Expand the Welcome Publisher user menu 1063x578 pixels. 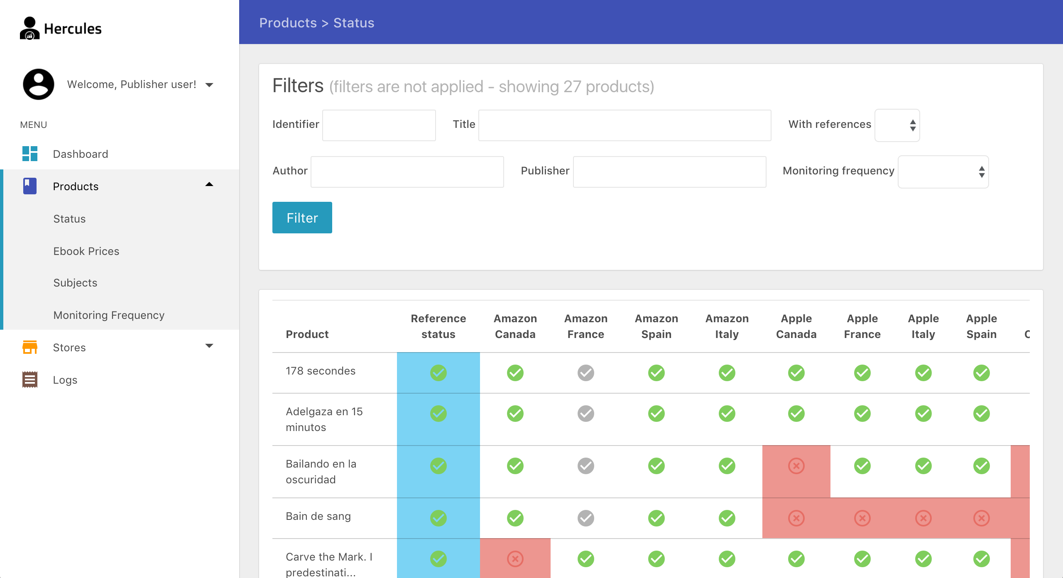(x=209, y=85)
